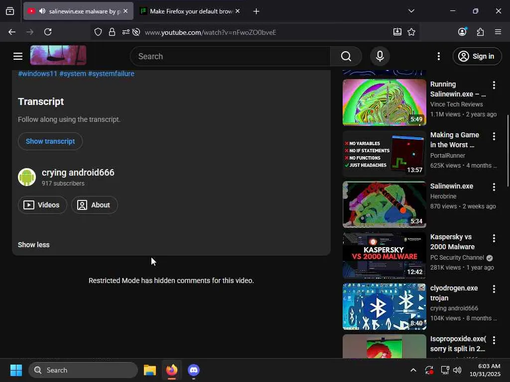
Task: Open the volume speaker tray icon
Action: (457, 370)
